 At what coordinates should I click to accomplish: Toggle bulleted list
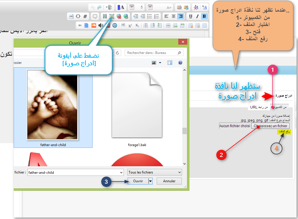tap(150, 16)
